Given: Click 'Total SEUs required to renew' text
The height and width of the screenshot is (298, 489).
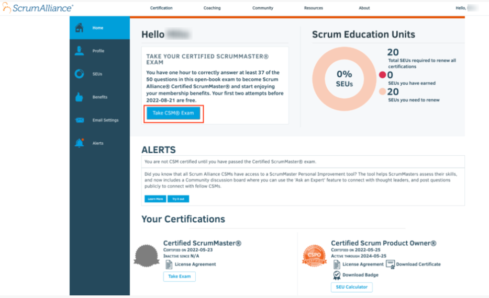Looking at the screenshot, I should coord(421,64).
